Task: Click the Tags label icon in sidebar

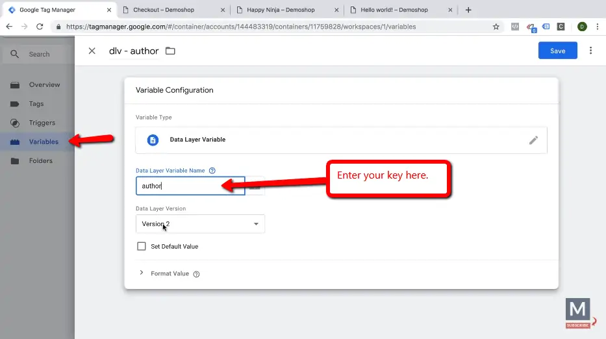Action: pos(15,104)
